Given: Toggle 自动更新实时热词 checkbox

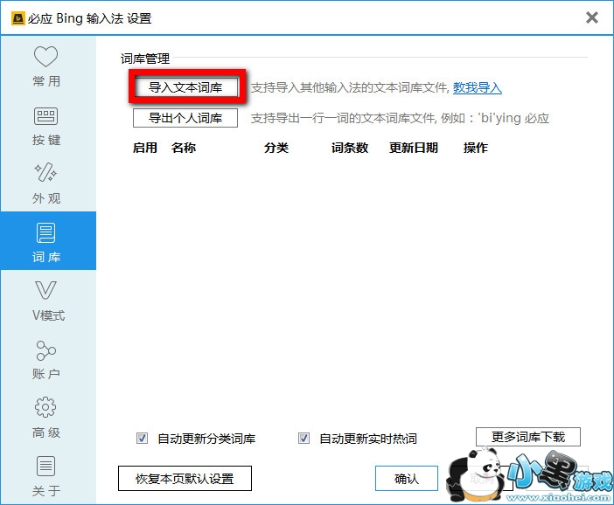Looking at the screenshot, I should coord(304,438).
